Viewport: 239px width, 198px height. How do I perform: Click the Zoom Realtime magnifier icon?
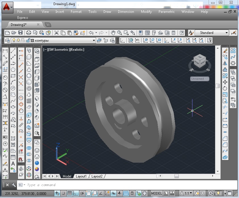click(120, 33)
